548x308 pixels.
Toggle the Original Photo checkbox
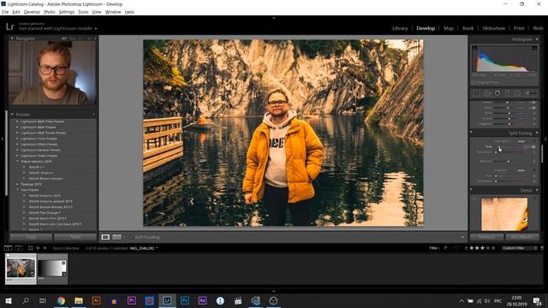click(x=474, y=82)
